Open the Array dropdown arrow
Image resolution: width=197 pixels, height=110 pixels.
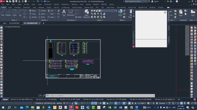pyautogui.click(x=55, y=17)
